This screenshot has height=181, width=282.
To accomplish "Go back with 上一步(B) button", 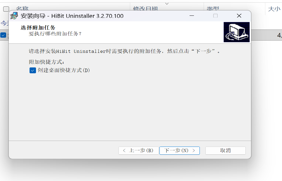I will (x=138, y=150).
